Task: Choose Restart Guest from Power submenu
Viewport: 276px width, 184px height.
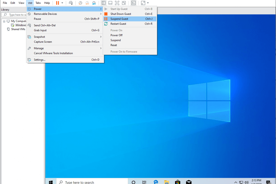Action: 130,24
